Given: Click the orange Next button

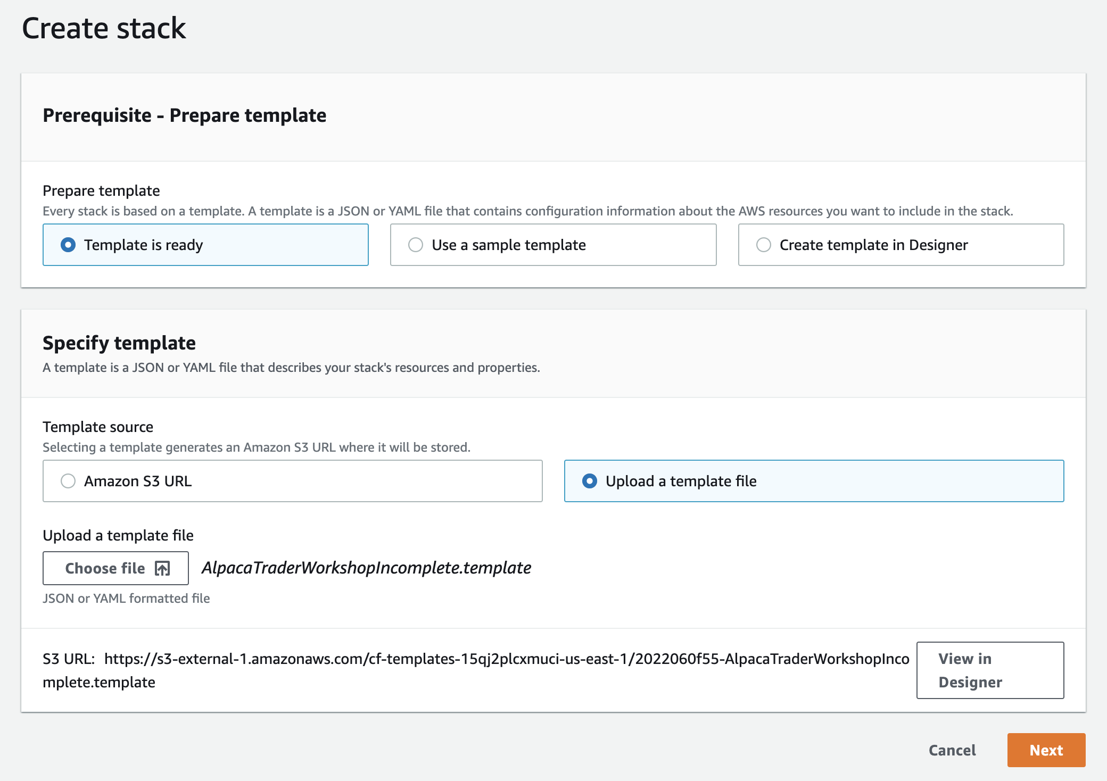Looking at the screenshot, I should click(x=1046, y=750).
